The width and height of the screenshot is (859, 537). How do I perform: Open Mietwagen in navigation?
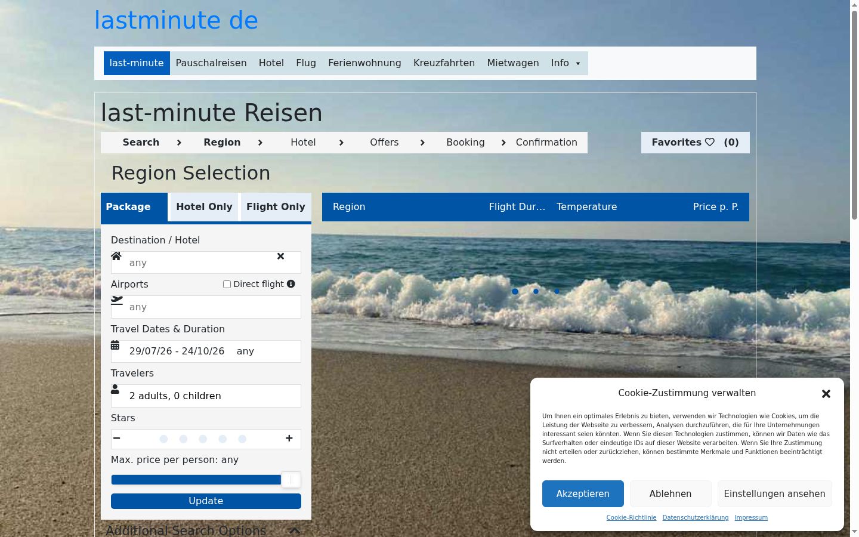coord(513,63)
